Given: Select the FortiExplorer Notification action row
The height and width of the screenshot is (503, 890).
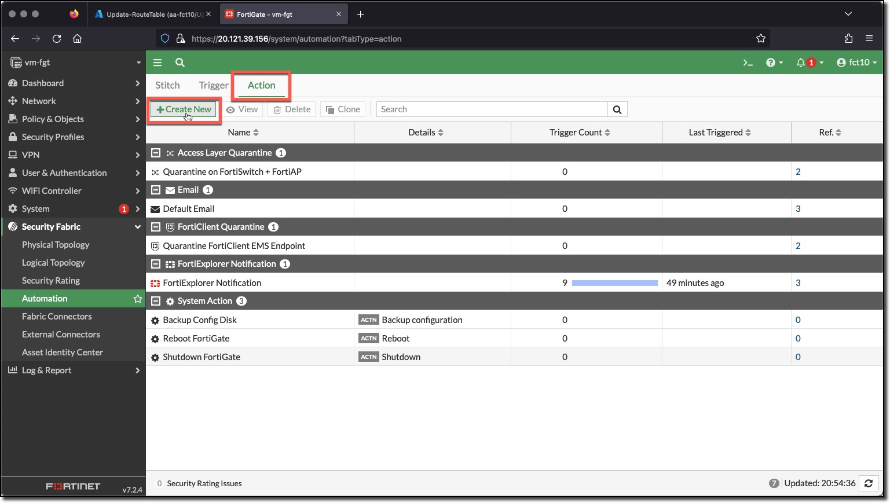Looking at the screenshot, I should click(x=514, y=283).
